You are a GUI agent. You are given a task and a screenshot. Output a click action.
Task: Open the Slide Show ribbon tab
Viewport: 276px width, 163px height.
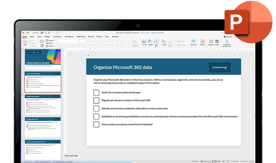pos(81,36)
